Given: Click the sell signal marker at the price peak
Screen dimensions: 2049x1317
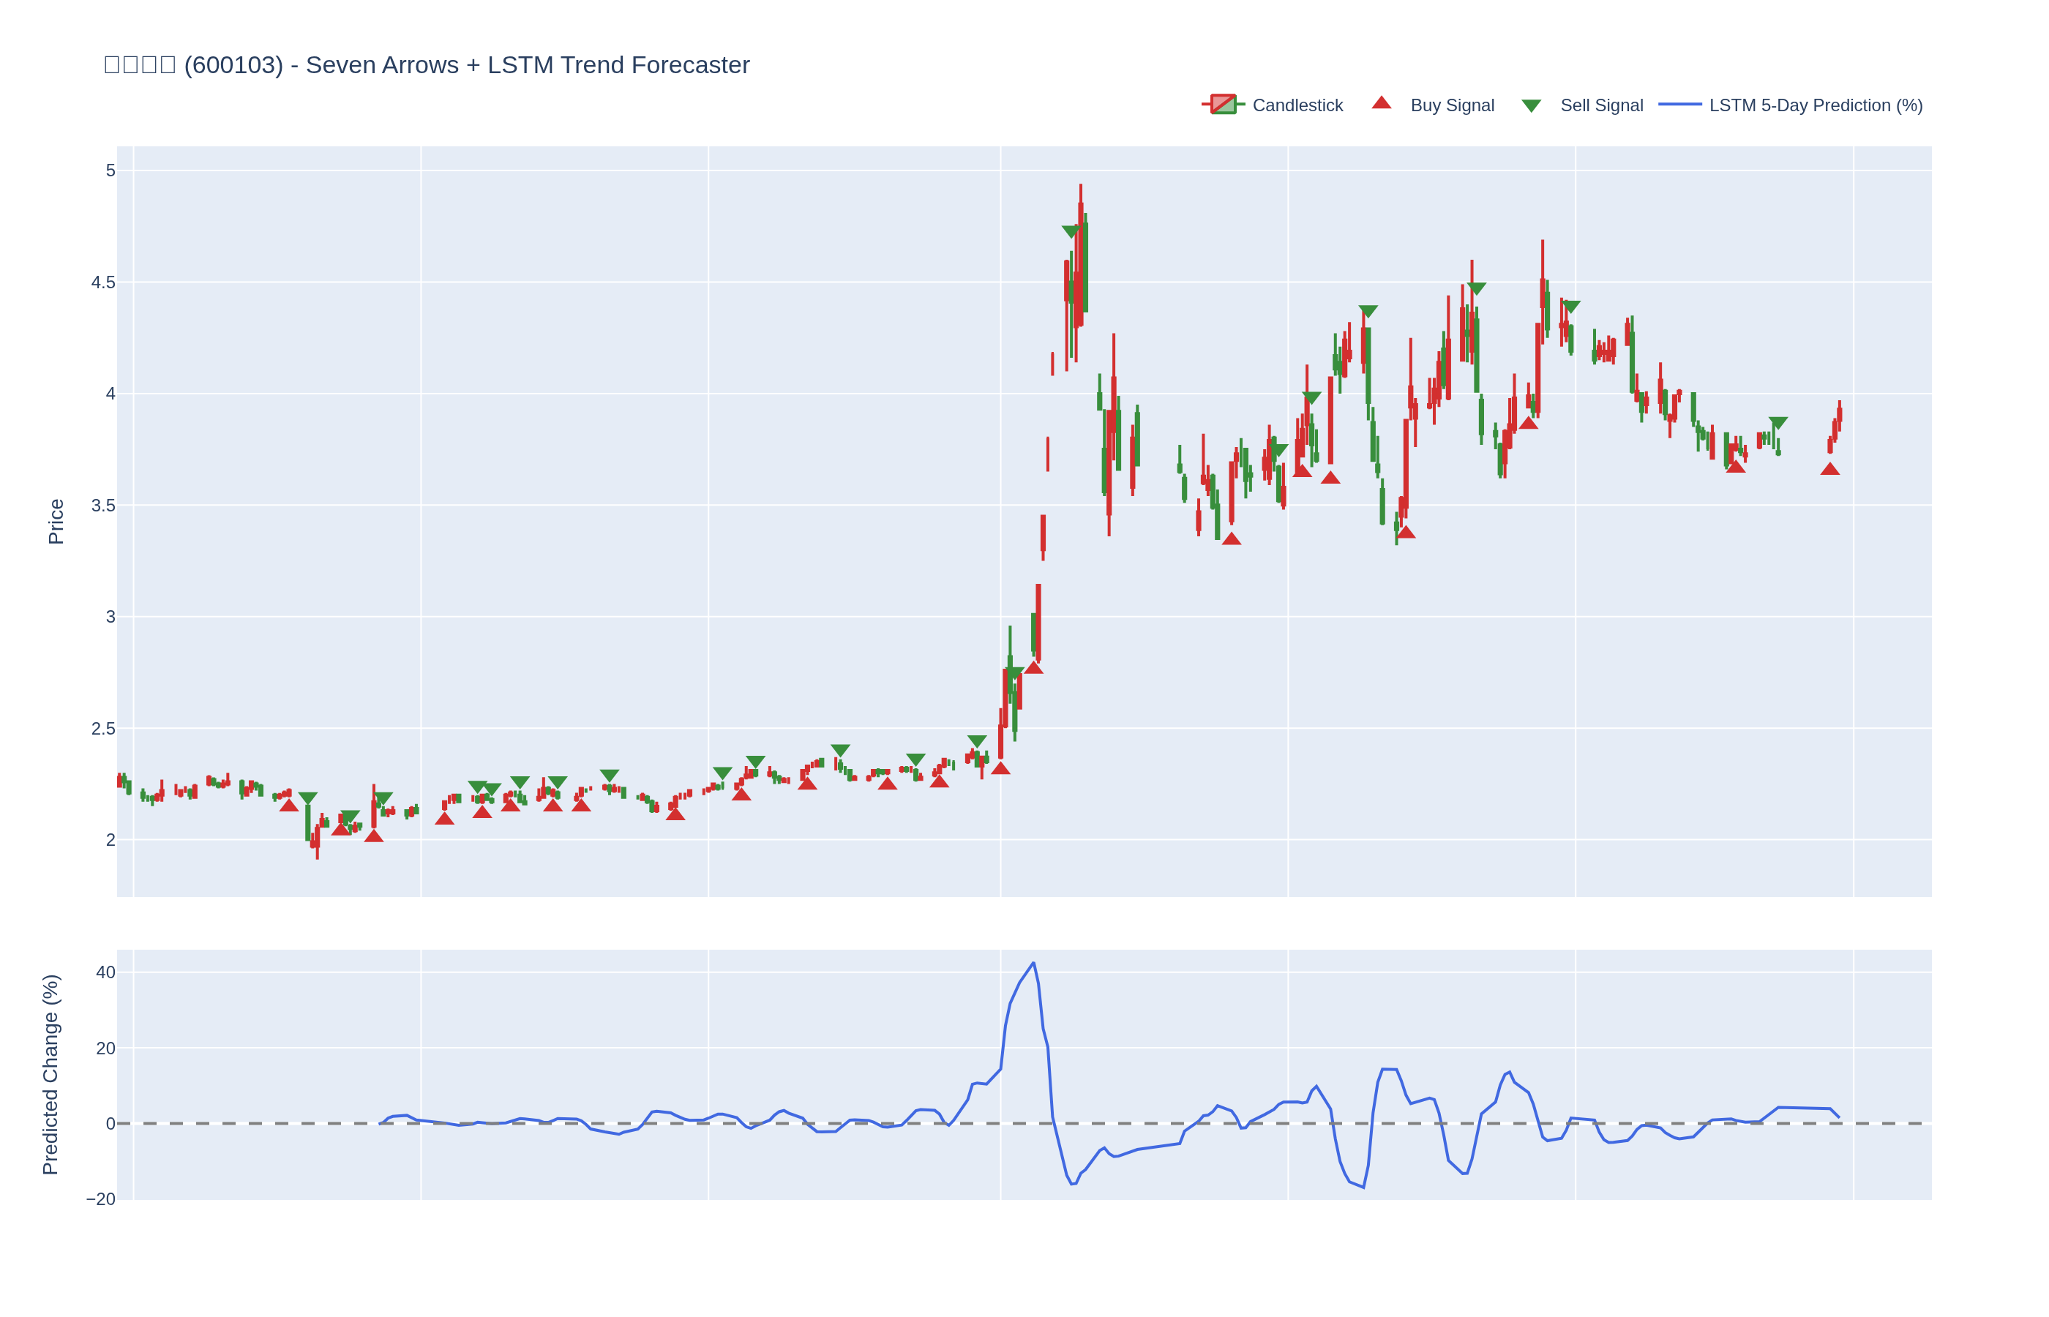Looking at the screenshot, I should click(x=1071, y=232).
